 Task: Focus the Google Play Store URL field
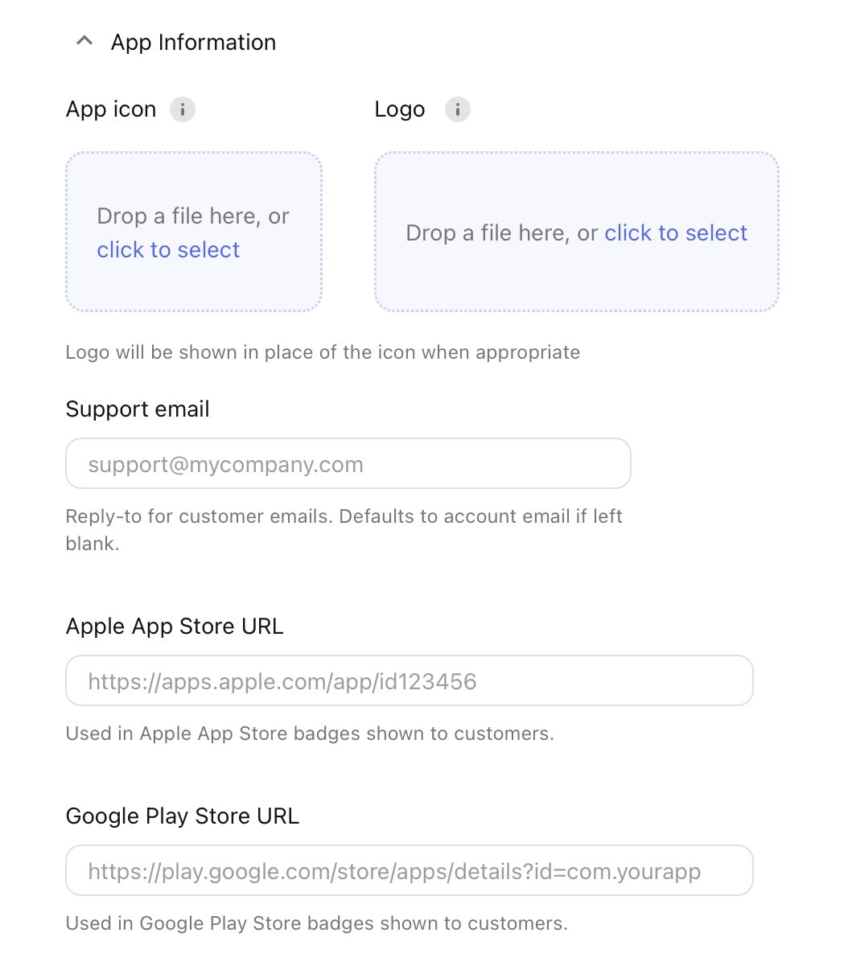[x=409, y=871]
